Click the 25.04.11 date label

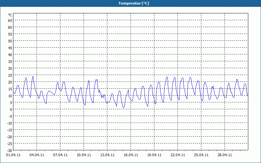coord(201,155)
